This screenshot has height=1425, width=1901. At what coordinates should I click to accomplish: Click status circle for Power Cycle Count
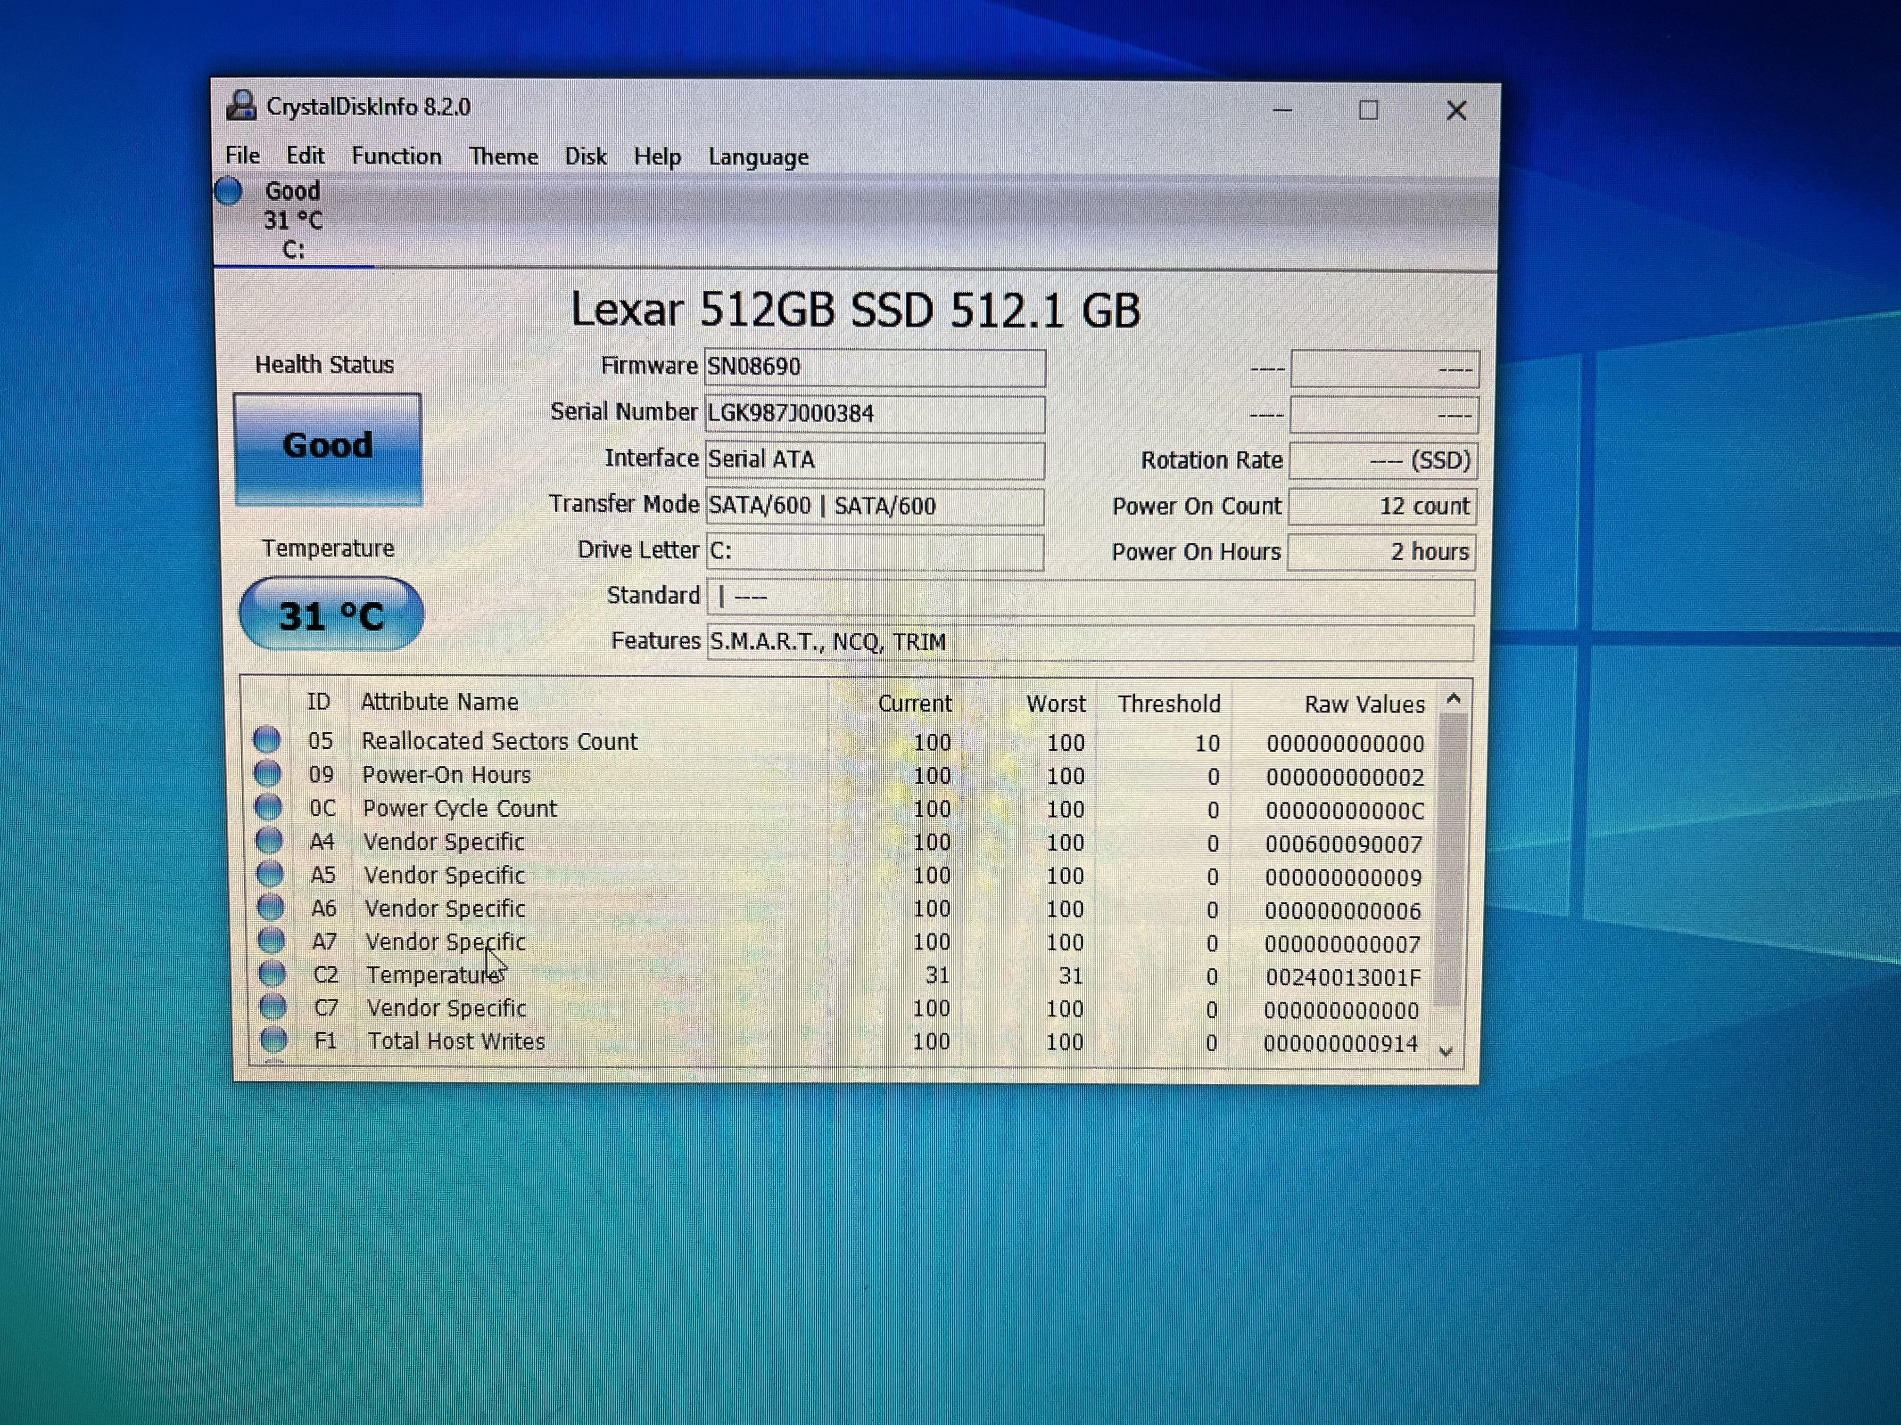(269, 807)
